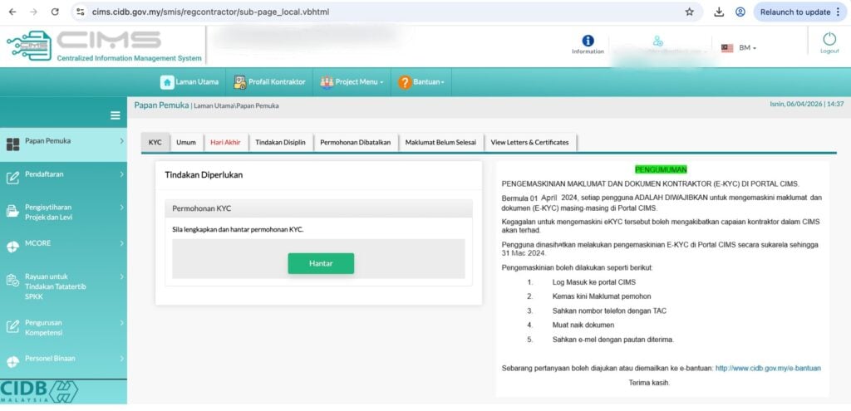Open site information icon in address bar
Viewport: 851px width, 411px height.
tap(81, 12)
